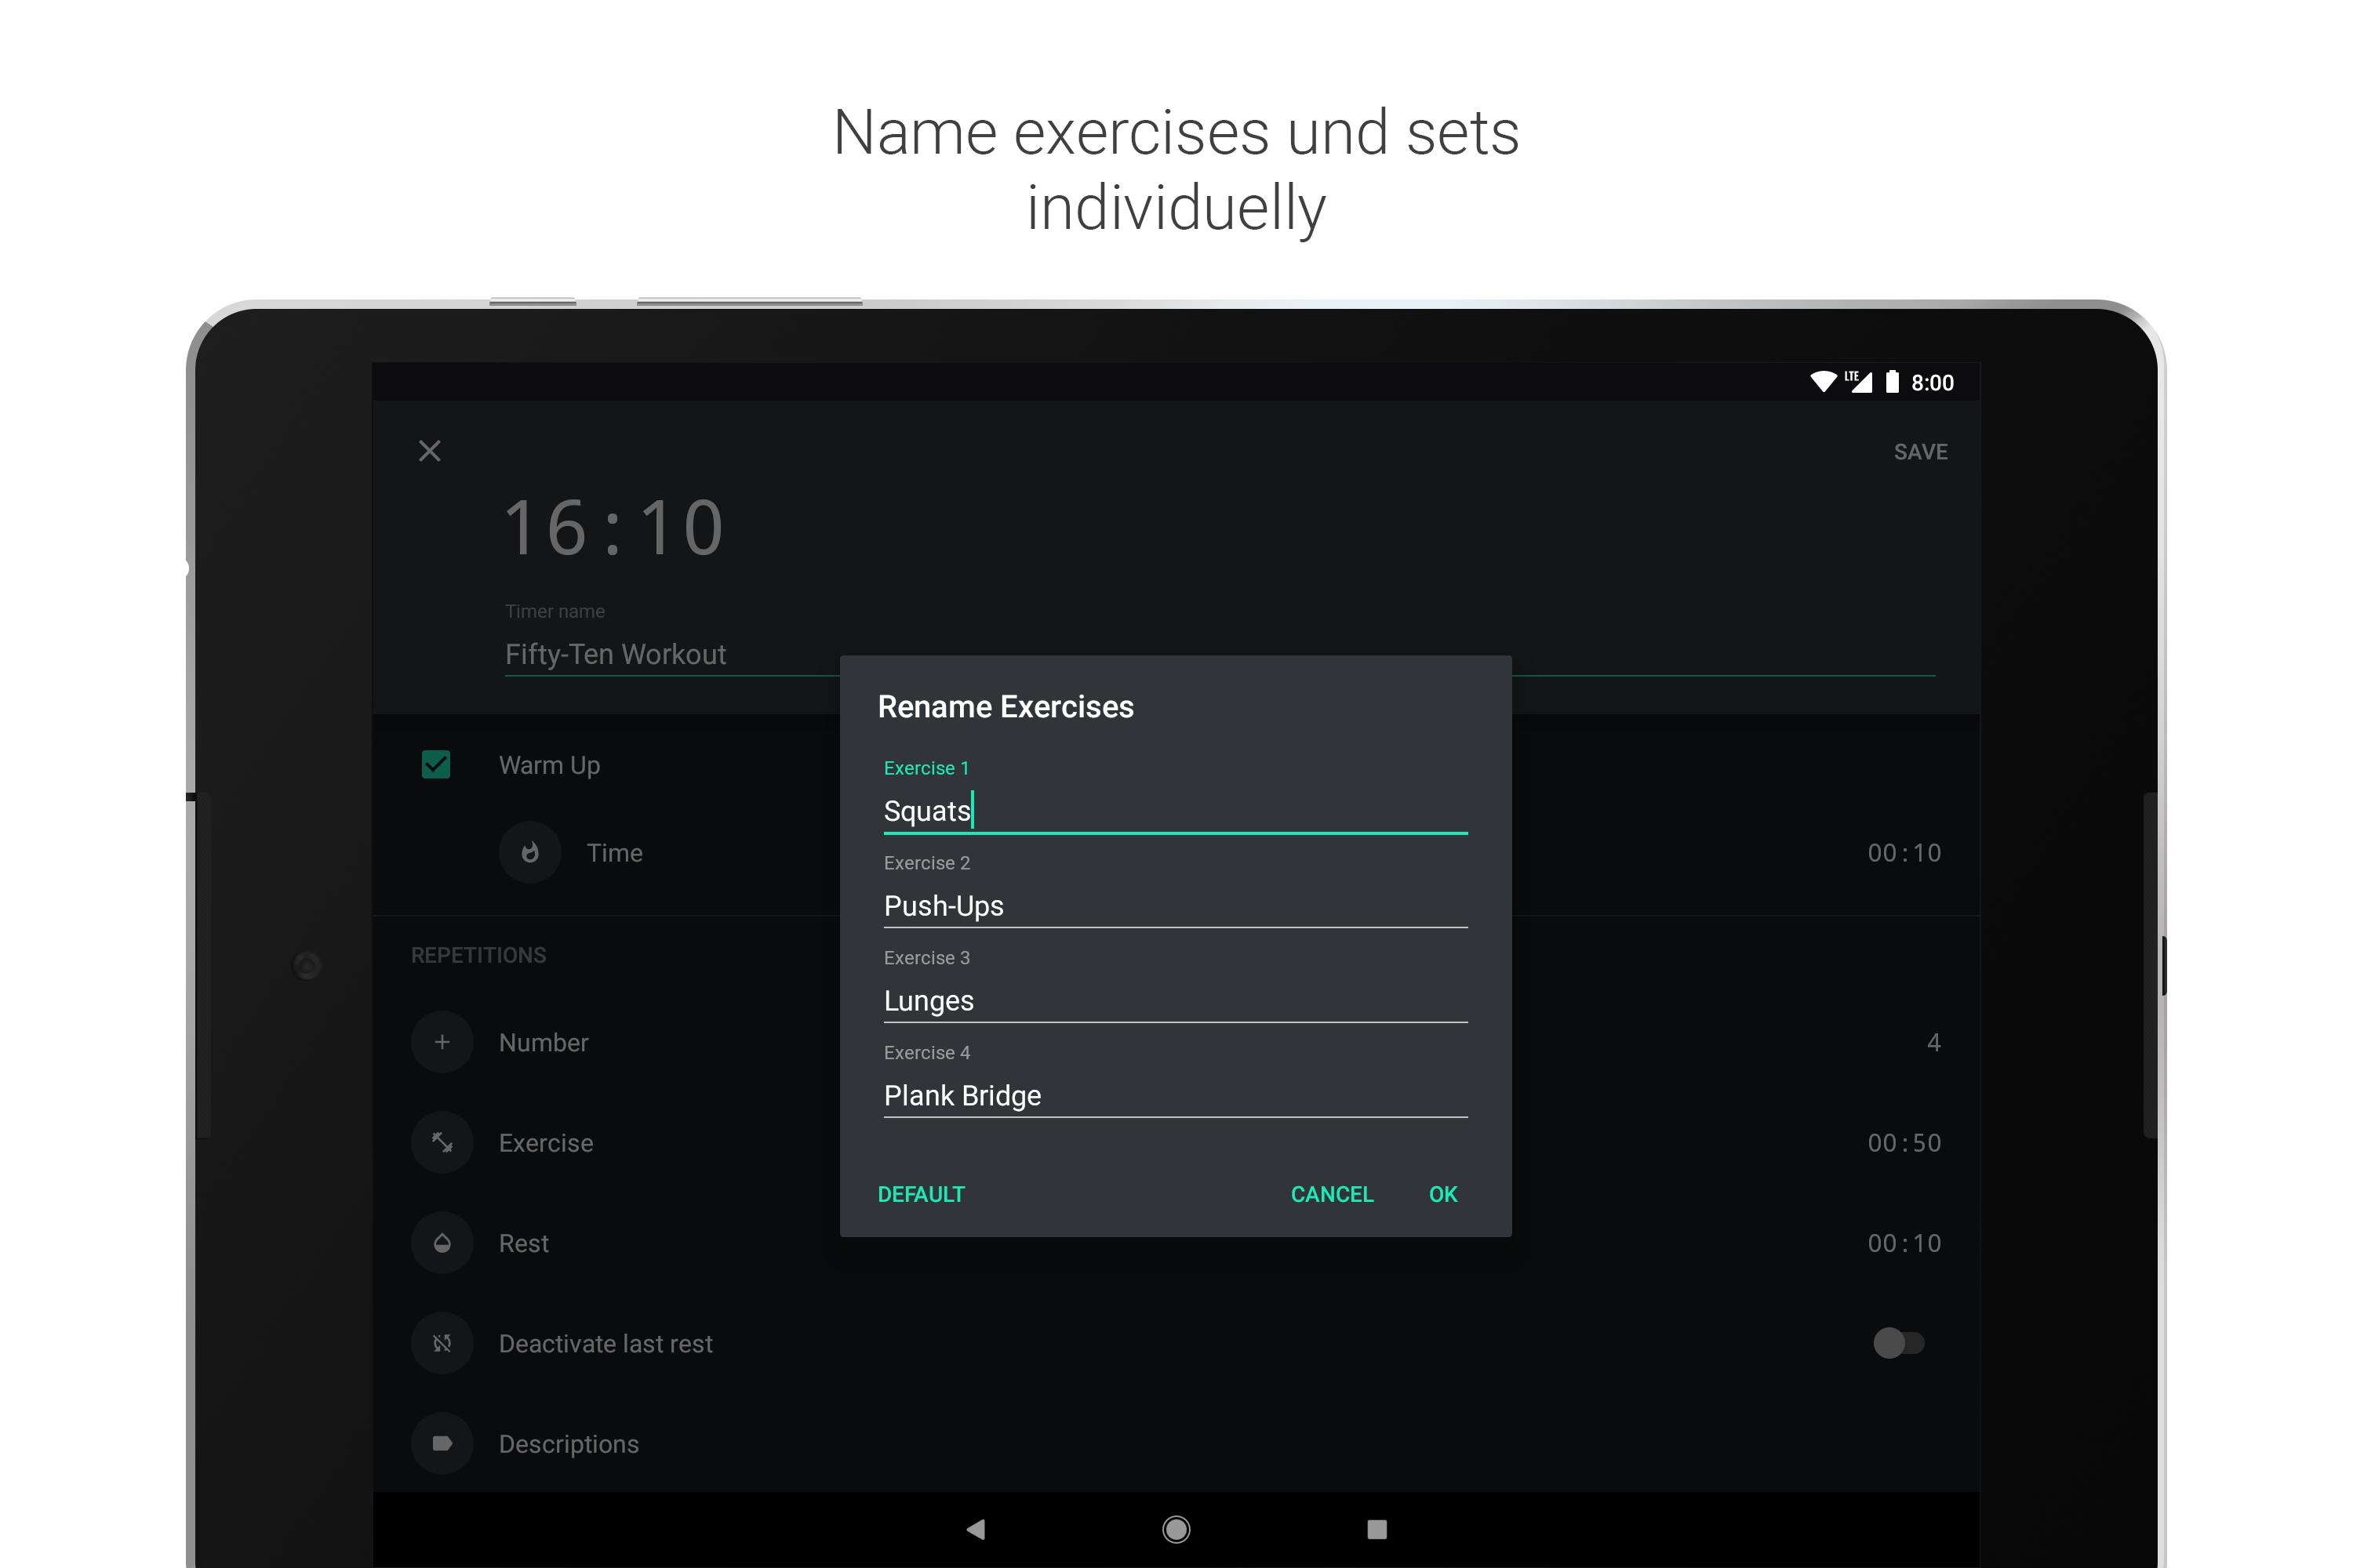Tap the no-repeat icon beside Deactivate last rest

[x=442, y=1343]
